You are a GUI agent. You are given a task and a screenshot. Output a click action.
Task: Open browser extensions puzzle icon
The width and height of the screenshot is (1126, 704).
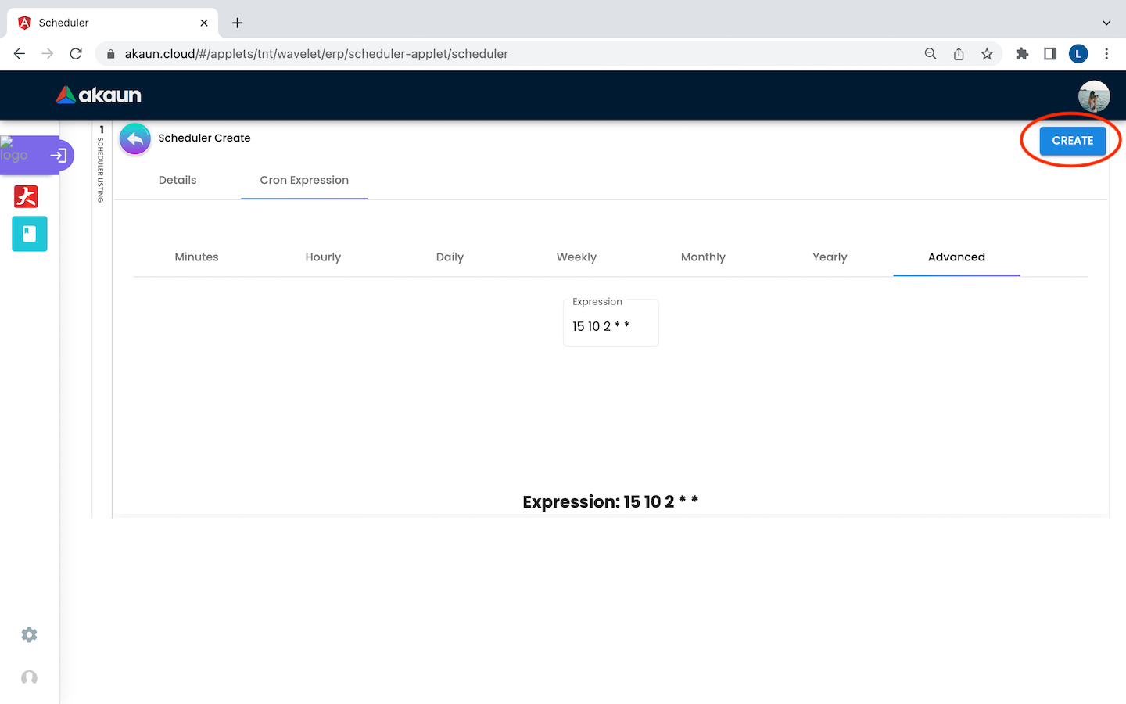tap(1021, 54)
